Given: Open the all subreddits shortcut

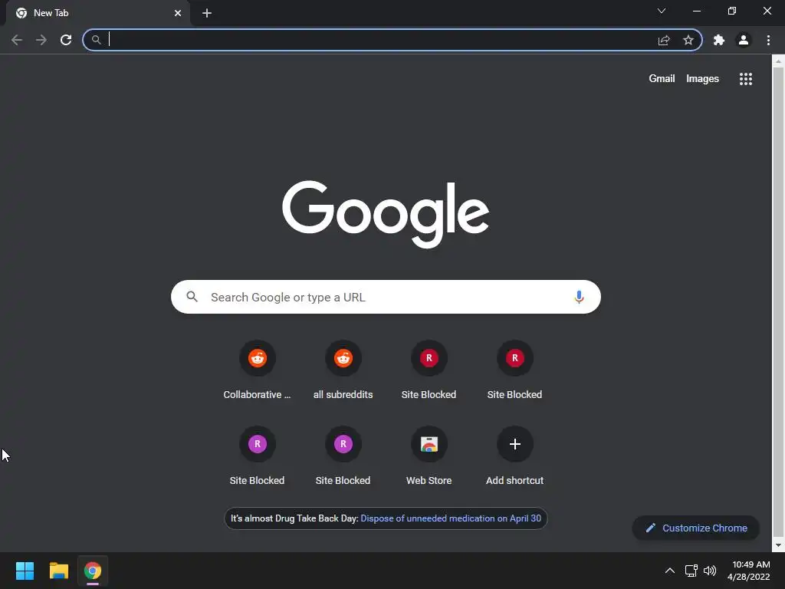Looking at the screenshot, I should (x=343, y=371).
